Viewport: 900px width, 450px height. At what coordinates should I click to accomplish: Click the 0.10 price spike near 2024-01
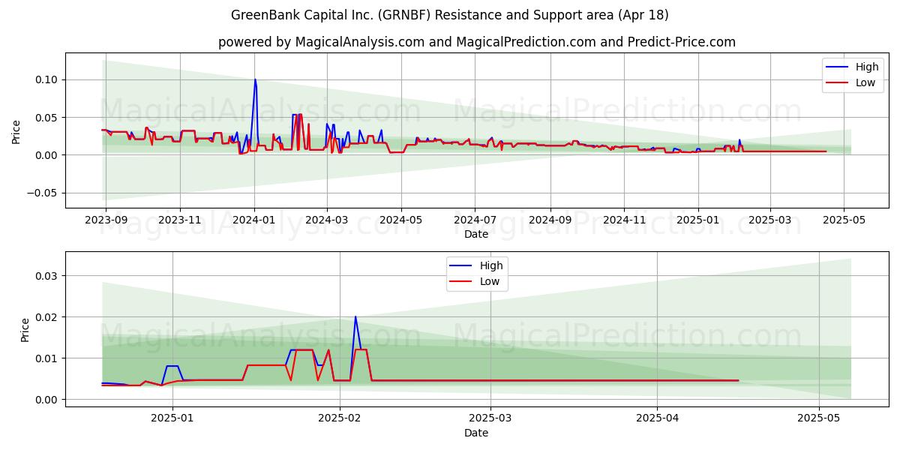(255, 80)
